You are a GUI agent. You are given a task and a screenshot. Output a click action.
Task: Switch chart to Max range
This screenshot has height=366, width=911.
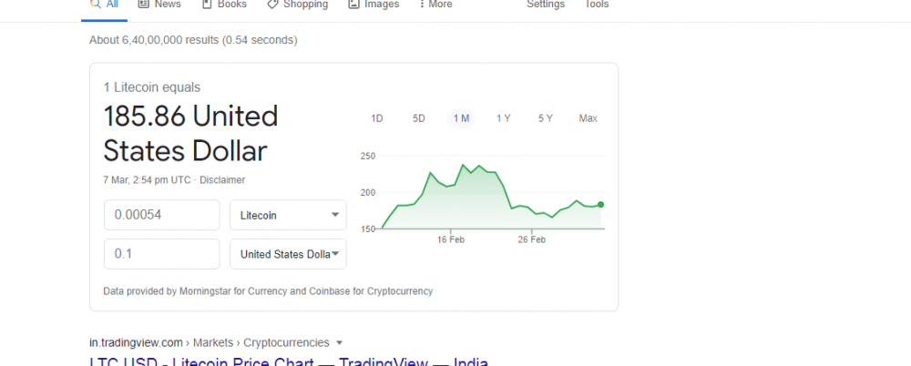(x=588, y=118)
